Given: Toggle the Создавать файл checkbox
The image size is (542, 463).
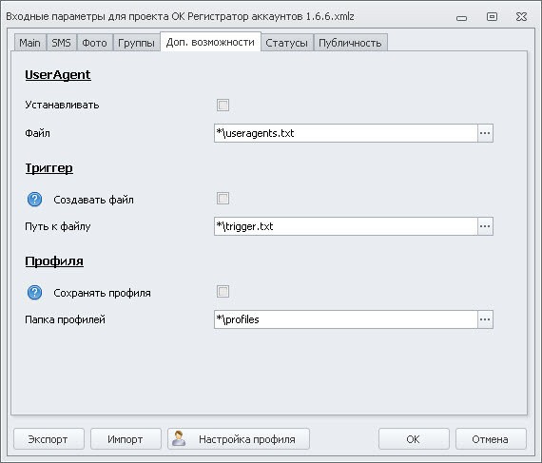Looking at the screenshot, I should click(223, 199).
